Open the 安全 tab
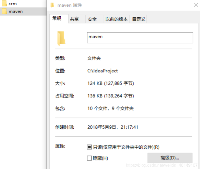The image size is (200, 170). pos(94,19)
